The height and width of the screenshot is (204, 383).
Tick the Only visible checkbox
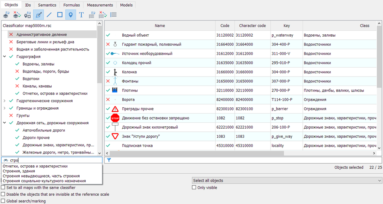tap(194, 188)
